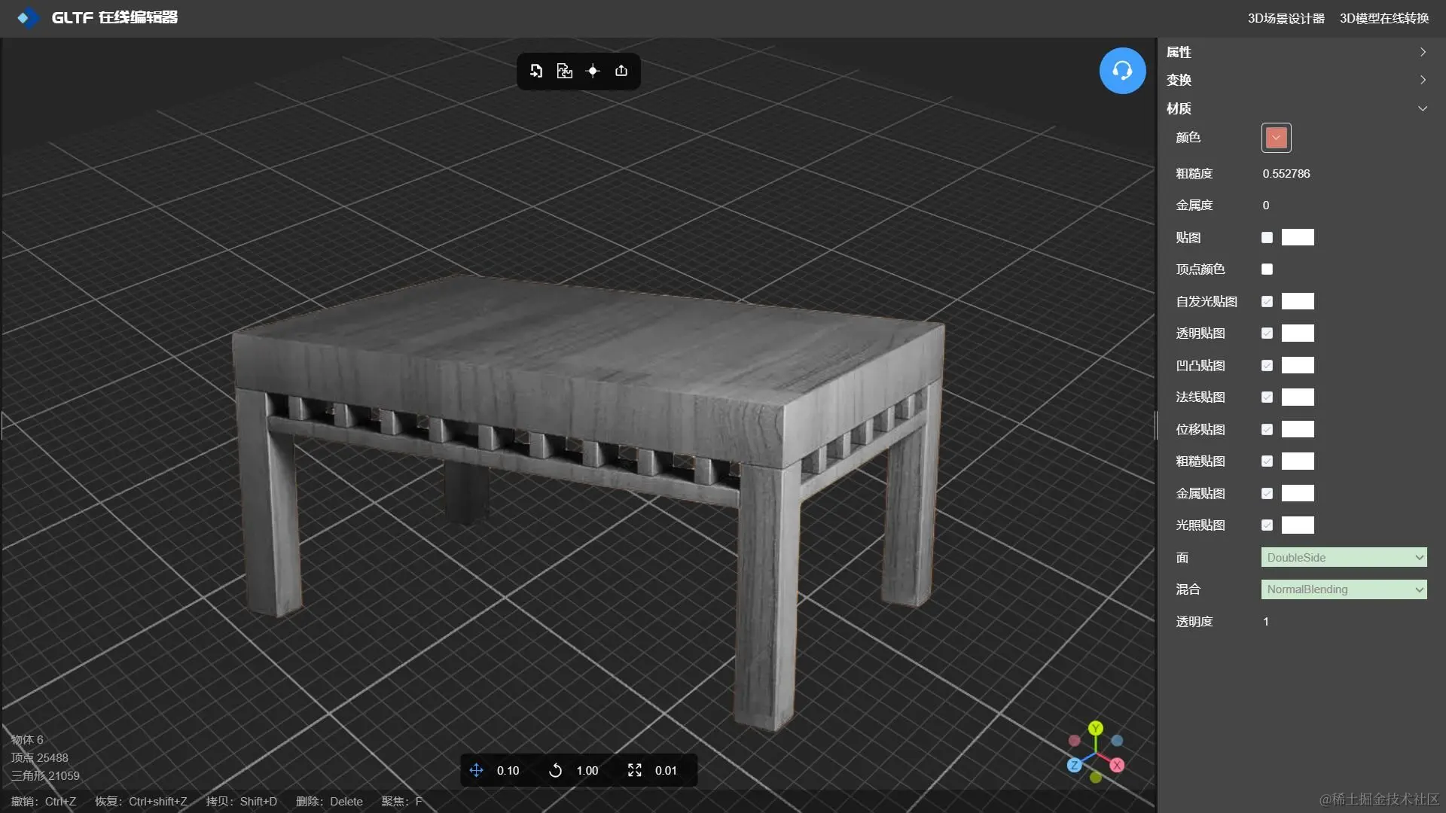This screenshot has height=813, width=1446.
Task: Edit the rotate step value 1.00
Action: 587,770
